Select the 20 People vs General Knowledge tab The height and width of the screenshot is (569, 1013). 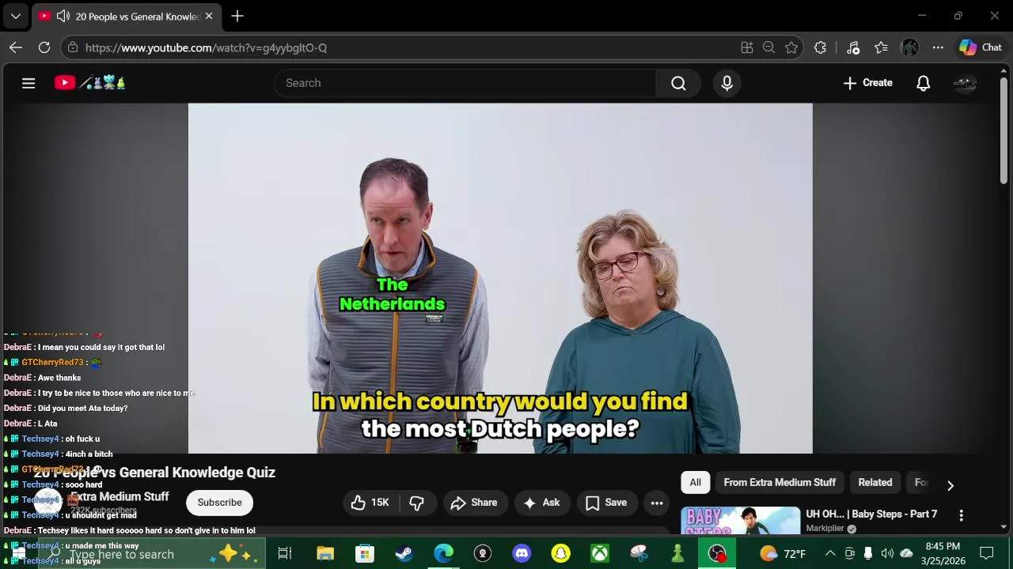click(x=126, y=16)
